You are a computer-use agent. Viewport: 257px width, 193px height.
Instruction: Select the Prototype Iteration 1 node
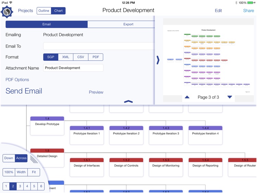click(x=87, y=135)
